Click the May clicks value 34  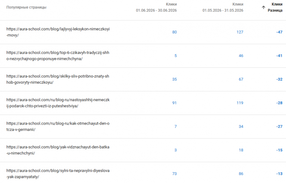pyautogui.click(x=241, y=126)
